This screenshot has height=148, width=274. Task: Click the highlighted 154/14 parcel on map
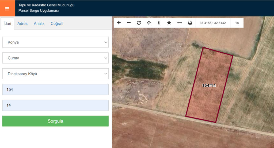pos(209,85)
